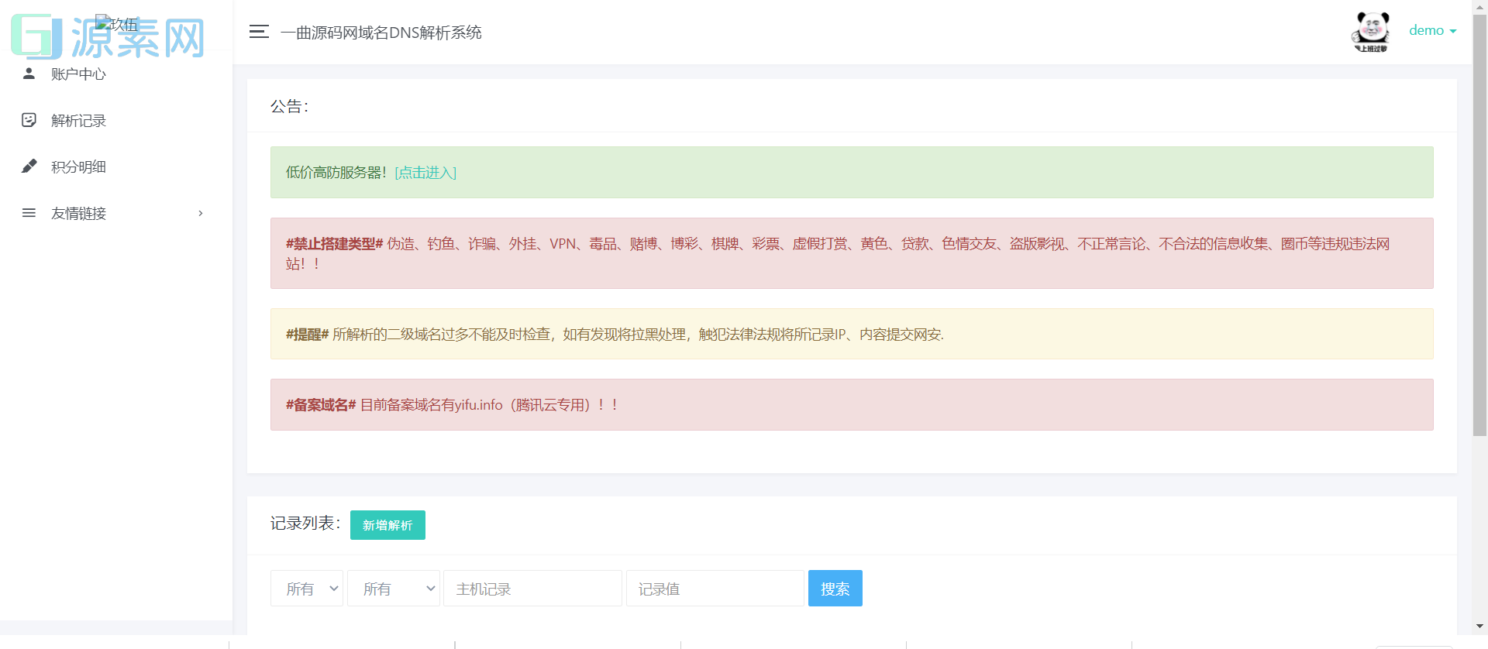
Task: Follow the [点击进入] link
Action: point(425,173)
